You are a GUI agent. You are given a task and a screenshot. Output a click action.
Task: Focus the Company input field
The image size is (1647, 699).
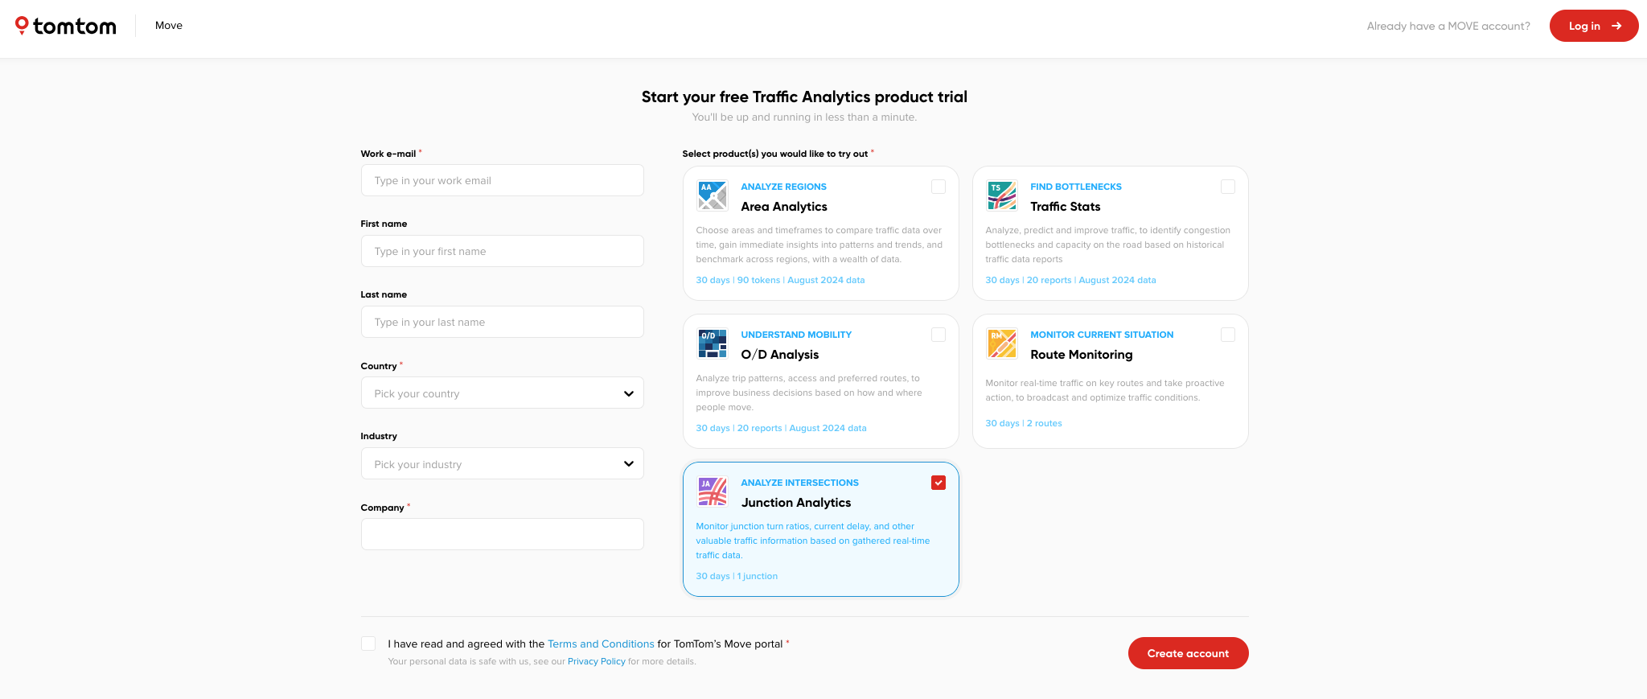click(502, 534)
